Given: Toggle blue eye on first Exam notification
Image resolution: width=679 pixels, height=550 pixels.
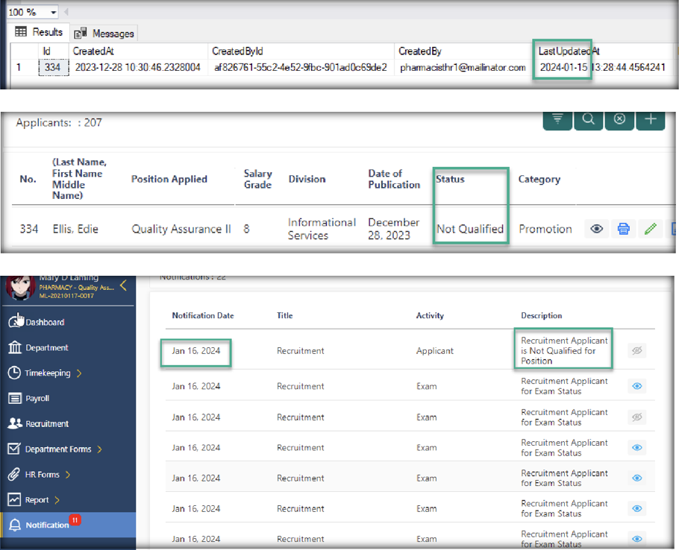Looking at the screenshot, I should click(636, 386).
